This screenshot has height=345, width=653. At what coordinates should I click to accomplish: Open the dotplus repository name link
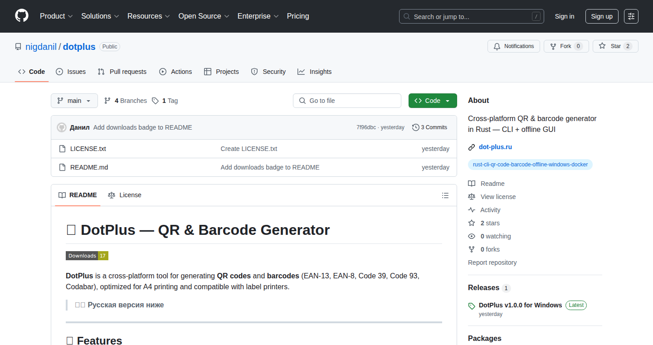pos(79,47)
